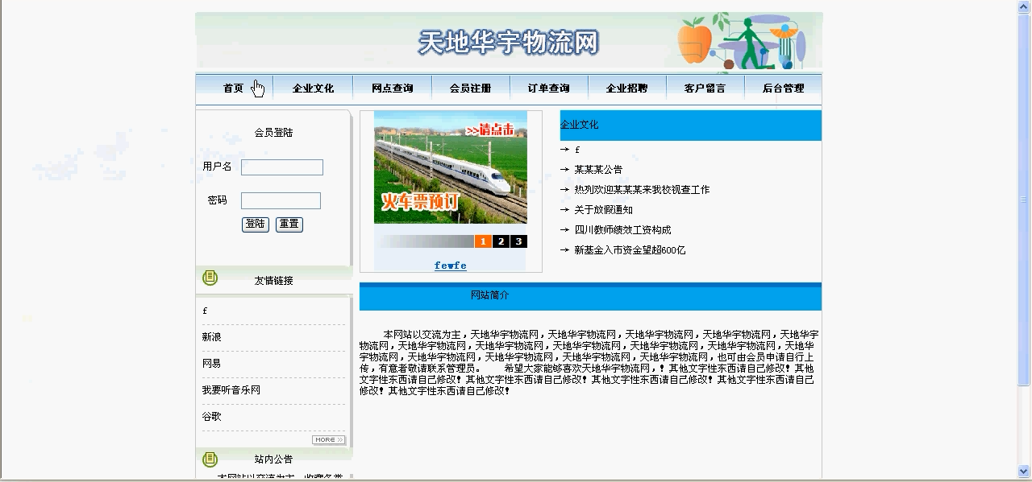This screenshot has height=482, width=1032.
Task: Switch to slide 1 of the banner
Action: [x=483, y=241]
